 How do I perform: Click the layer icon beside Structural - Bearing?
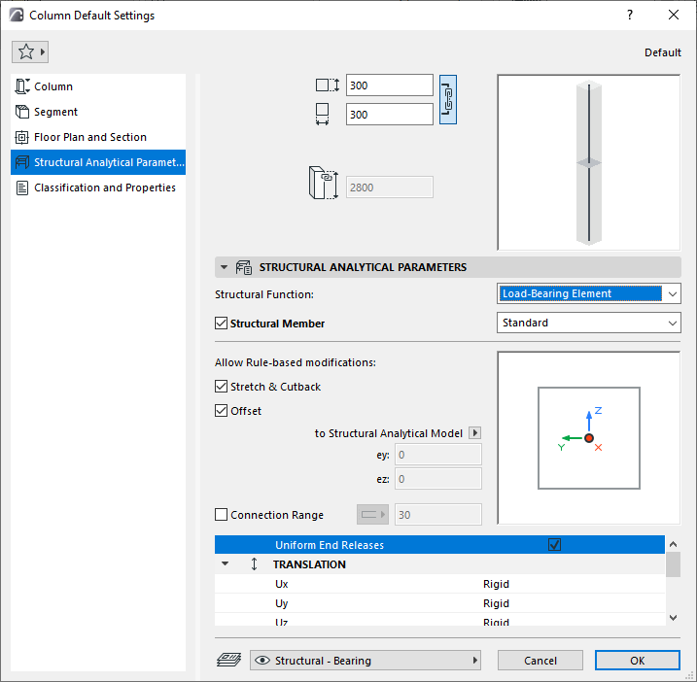[228, 660]
